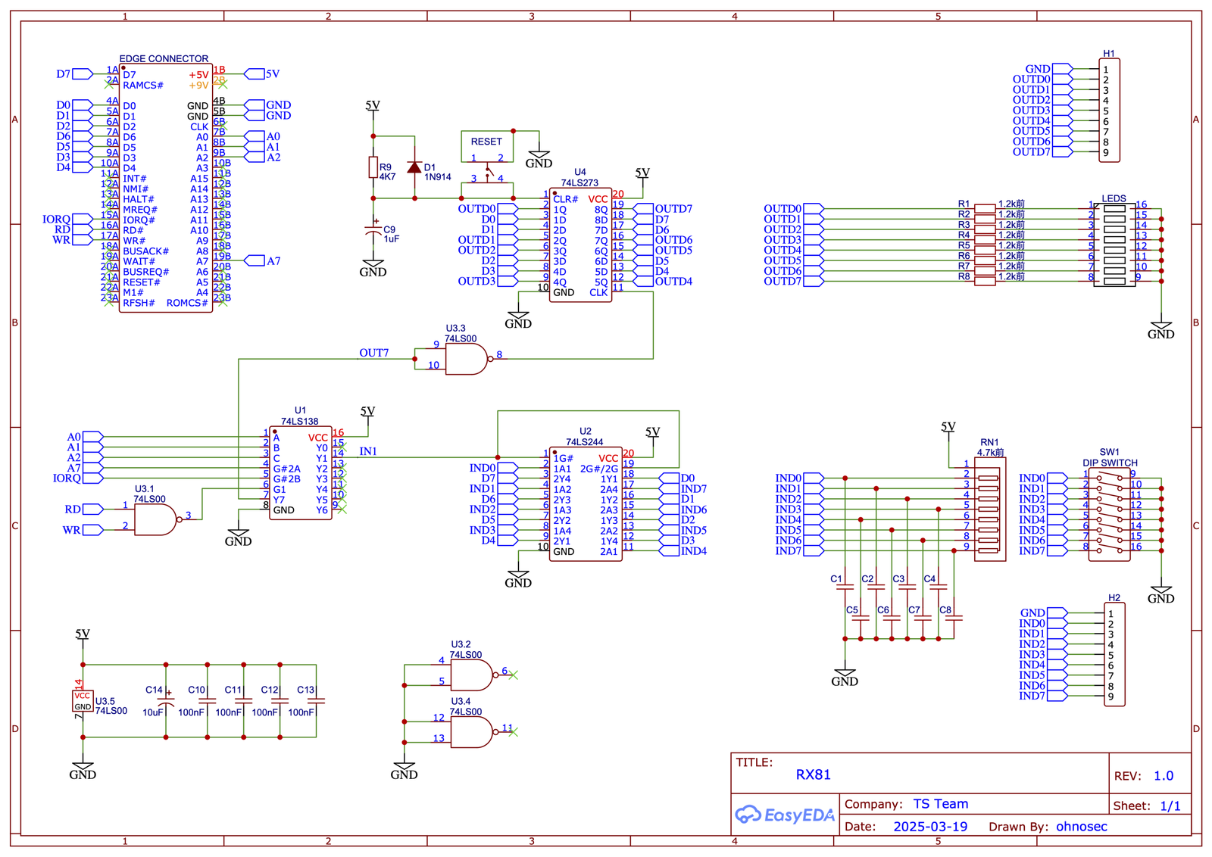The width and height of the screenshot is (1212, 857).
Task: Select the EDGE CONNECTOR component label
Action: [164, 58]
